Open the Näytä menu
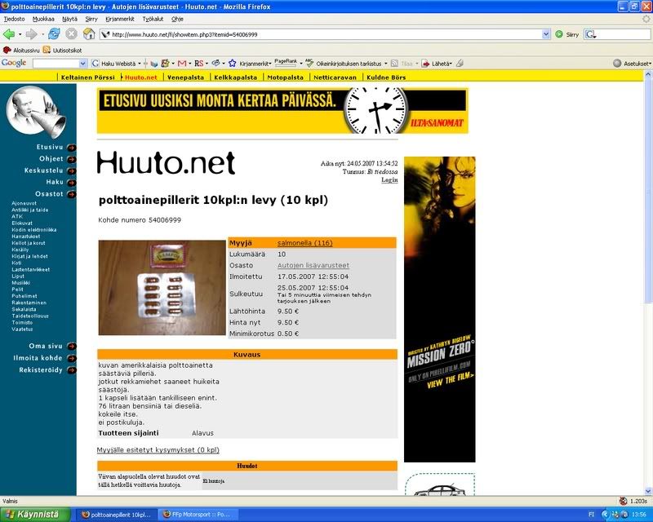The image size is (653, 522). 69,19
